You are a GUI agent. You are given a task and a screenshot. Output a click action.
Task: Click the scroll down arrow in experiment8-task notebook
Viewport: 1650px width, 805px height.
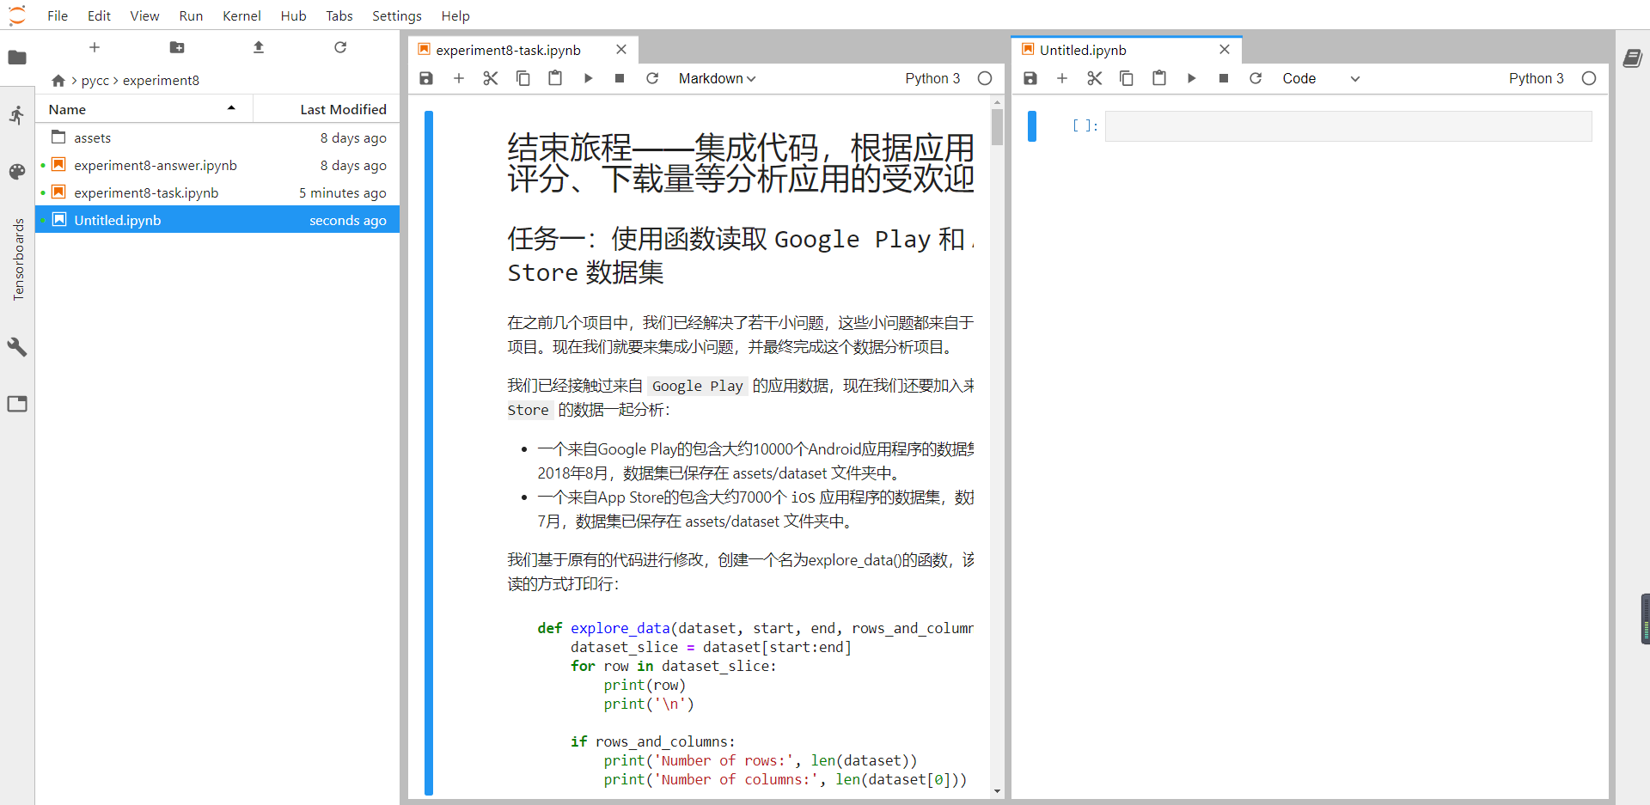997,791
